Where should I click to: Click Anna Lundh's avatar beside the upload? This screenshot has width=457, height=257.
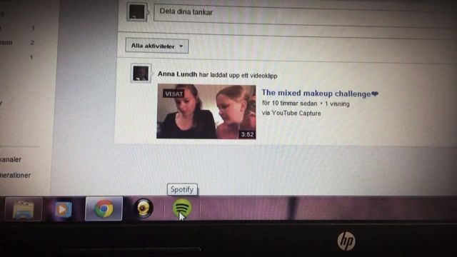coord(141,73)
